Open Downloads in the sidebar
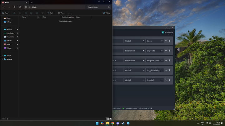225x126 pixels. [10, 33]
